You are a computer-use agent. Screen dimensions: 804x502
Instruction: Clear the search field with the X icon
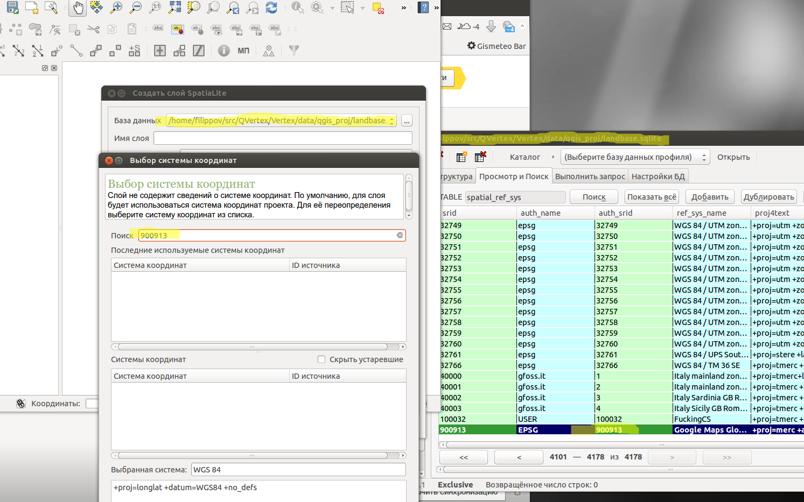(400, 236)
